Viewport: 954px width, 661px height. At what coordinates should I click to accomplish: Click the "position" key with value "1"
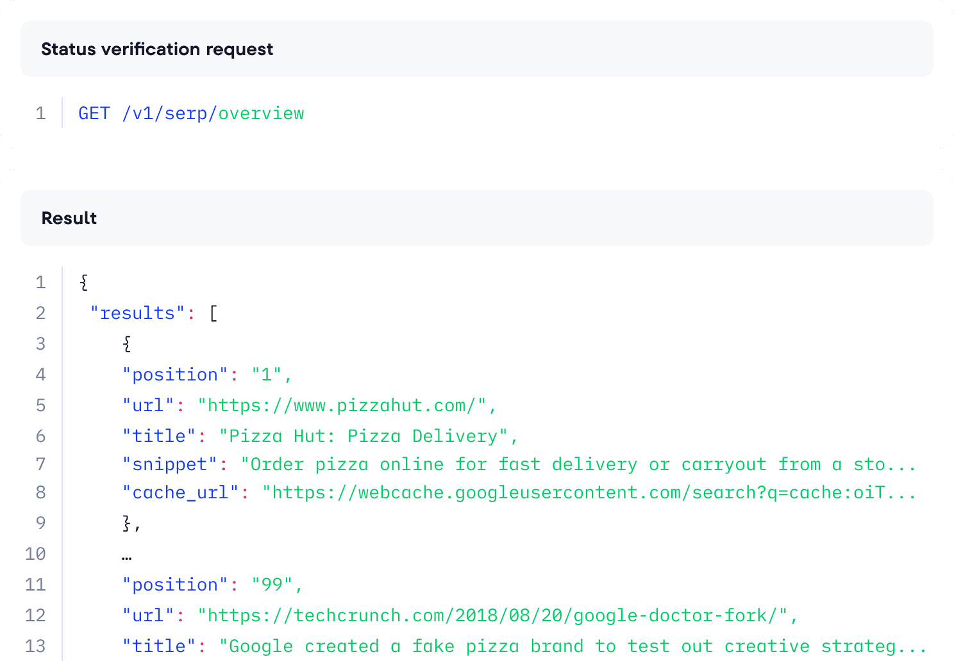tap(175, 375)
